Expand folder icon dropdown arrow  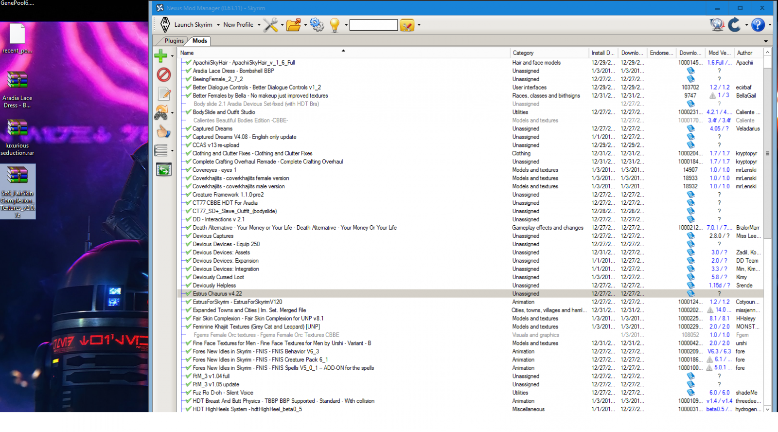pyautogui.click(x=305, y=25)
